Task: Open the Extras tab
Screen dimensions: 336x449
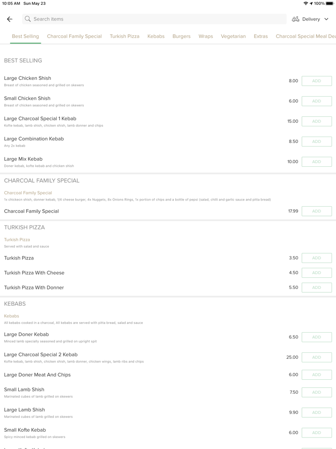Action: coord(261,37)
